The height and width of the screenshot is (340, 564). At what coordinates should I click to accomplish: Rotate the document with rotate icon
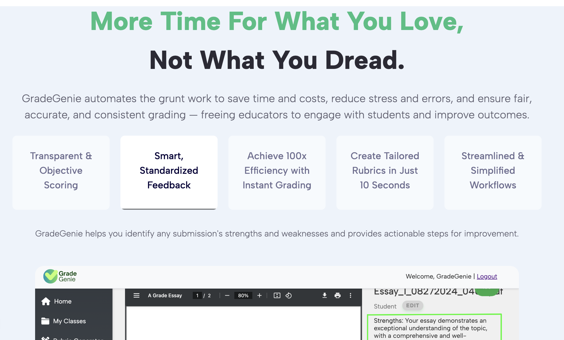(x=289, y=295)
